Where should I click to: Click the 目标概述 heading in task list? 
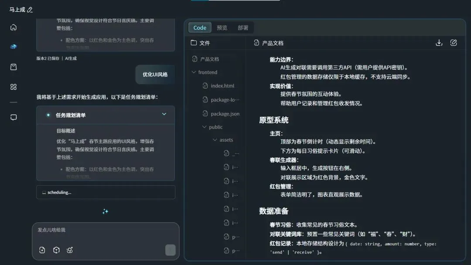click(x=66, y=131)
